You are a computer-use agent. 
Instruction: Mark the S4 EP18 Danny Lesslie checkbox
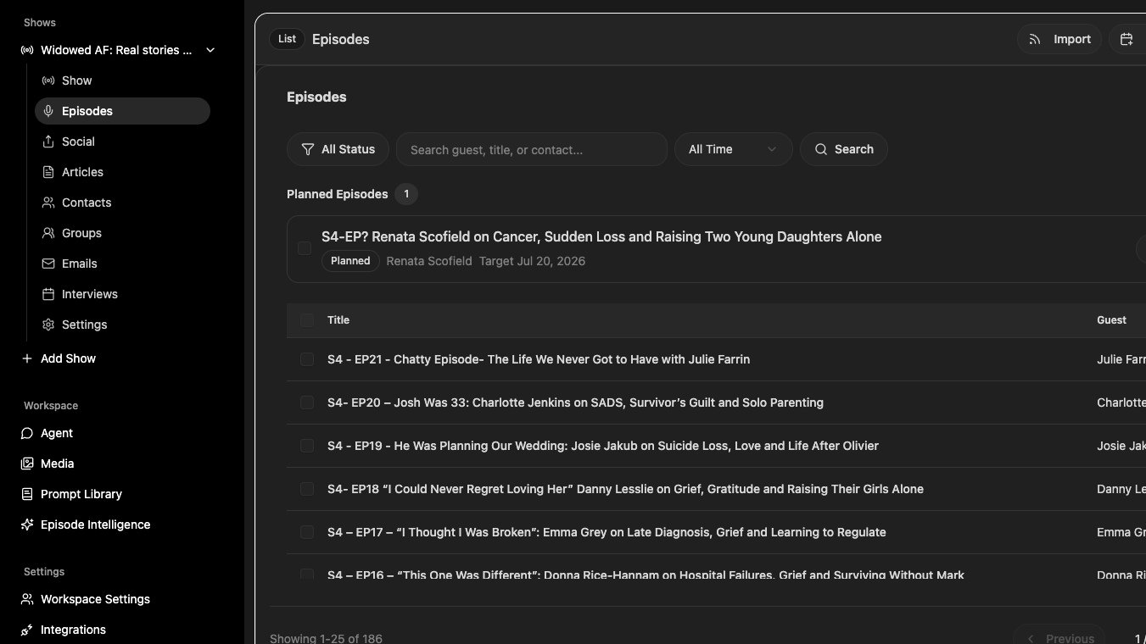[x=307, y=489]
